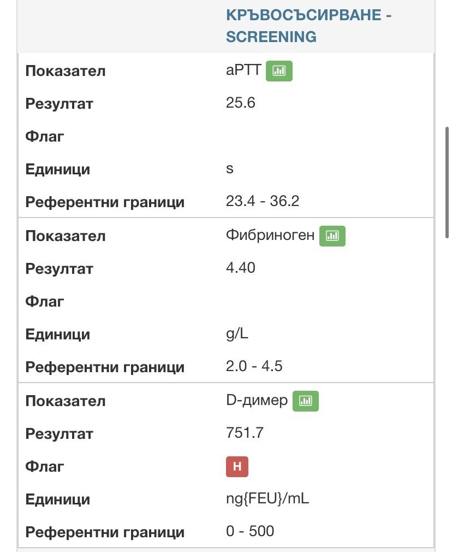Click the Флаг label beside the H badge
This screenshot has height=552, width=452.
click(45, 467)
